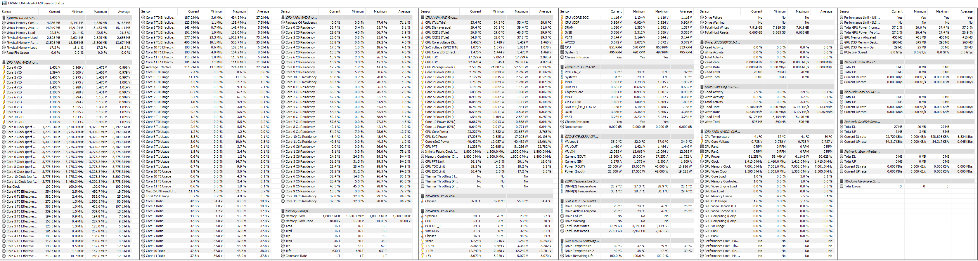Select the Infinity Fabric Clock row
Viewport: 978px width, 261px height.
[486, 152]
